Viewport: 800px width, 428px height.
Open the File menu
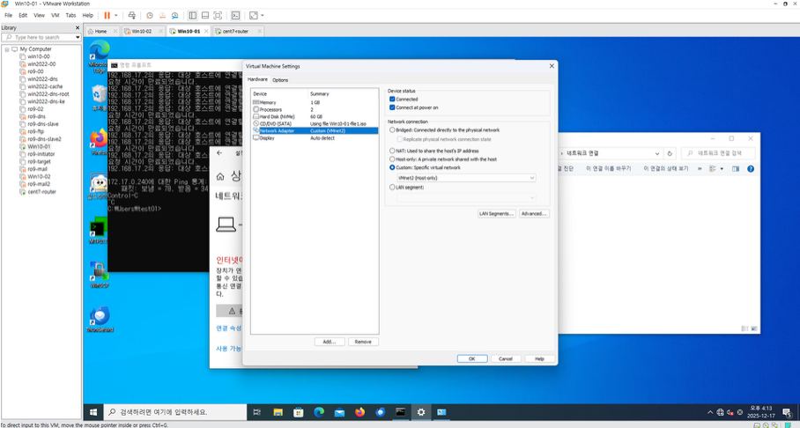[8, 15]
